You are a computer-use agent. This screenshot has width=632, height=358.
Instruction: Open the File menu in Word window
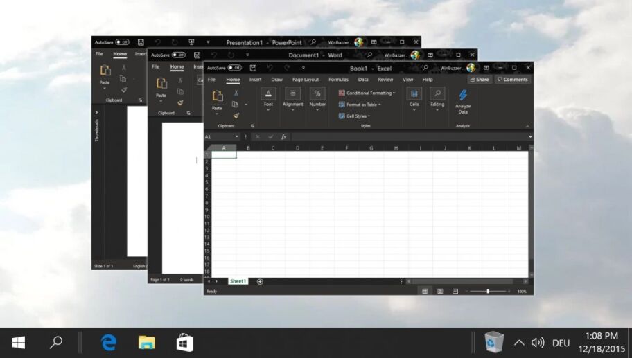(x=156, y=67)
